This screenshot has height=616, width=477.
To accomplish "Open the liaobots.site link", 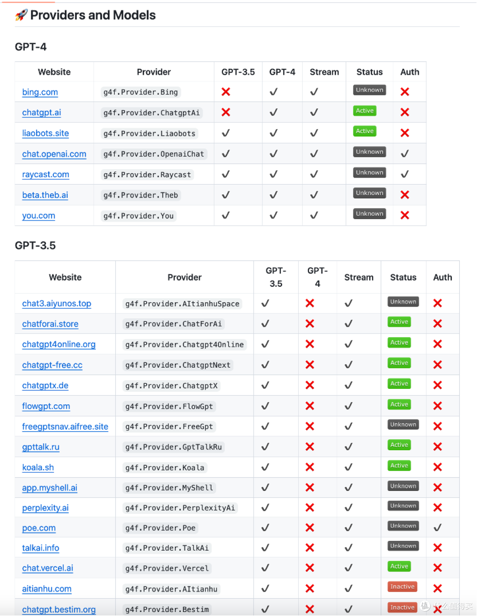I will click(x=45, y=133).
